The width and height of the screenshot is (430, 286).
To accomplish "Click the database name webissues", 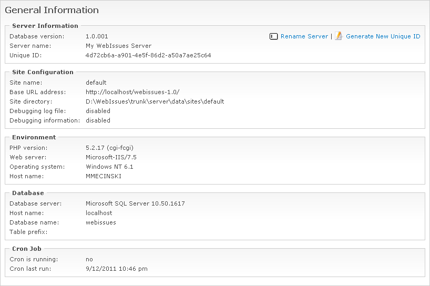I will point(101,222).
